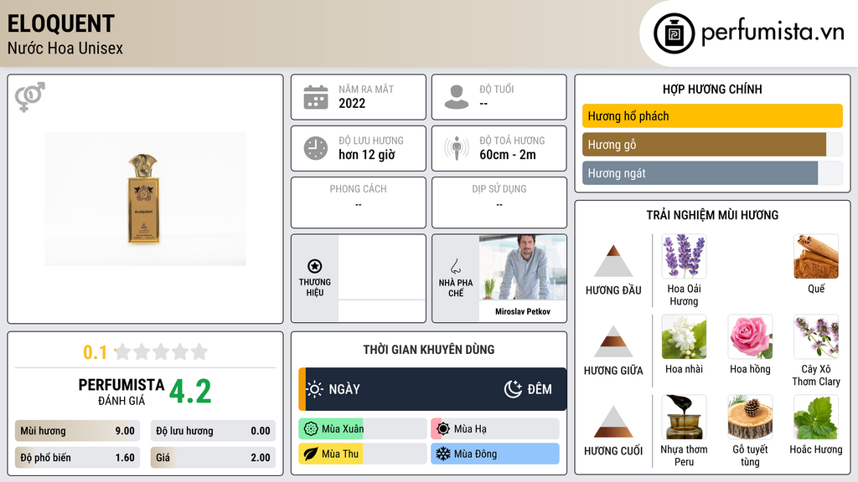Click the 'hơn 12 giờ' longevity value
The width and height of the screenshot is (858, 482).
pyautogui.click(x=367, y=155)
